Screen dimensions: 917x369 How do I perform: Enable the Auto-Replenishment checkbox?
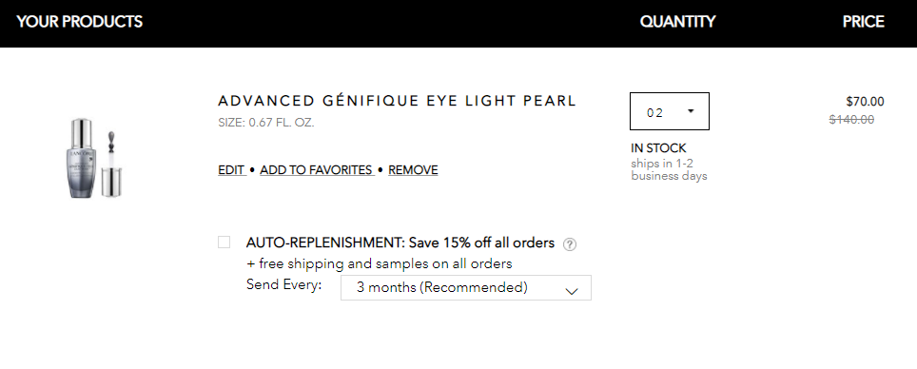[224, 243]
